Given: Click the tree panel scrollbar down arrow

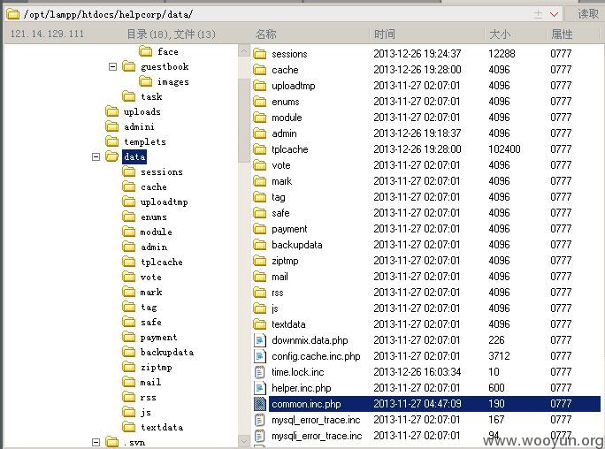Looking at the screenshot, I should point(244,441).
